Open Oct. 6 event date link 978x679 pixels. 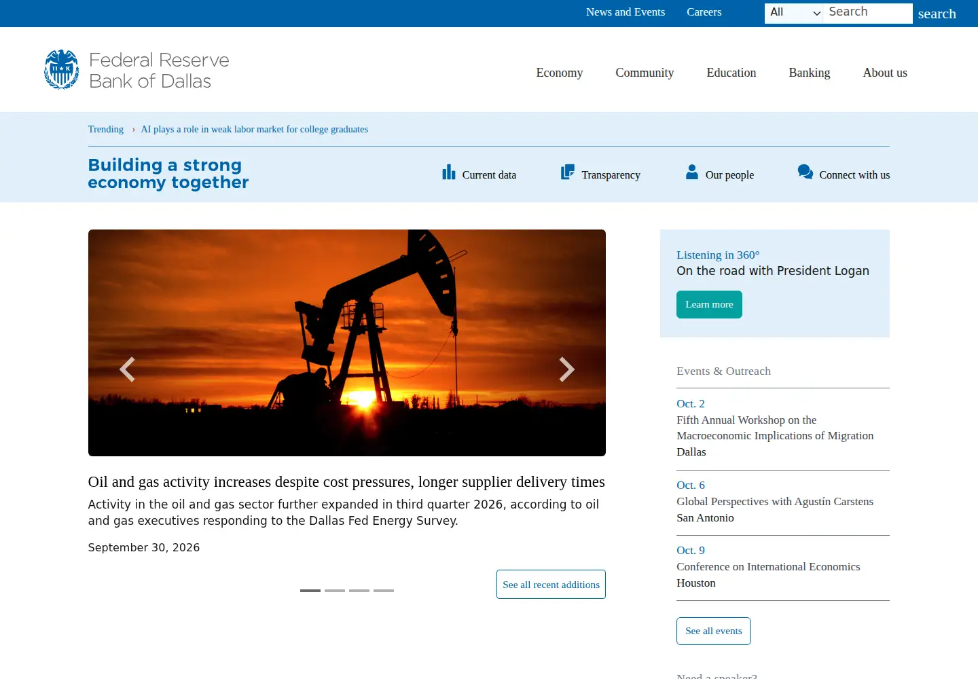coord(691,485)
